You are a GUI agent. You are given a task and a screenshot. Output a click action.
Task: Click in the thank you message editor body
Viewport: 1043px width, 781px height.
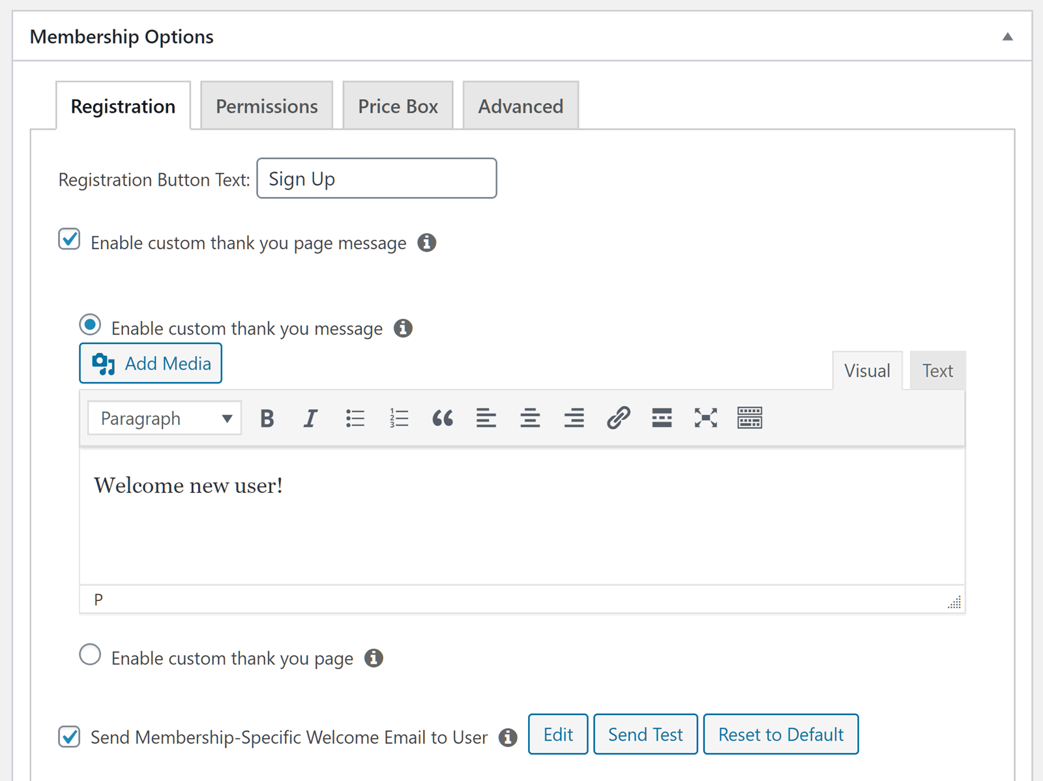click(x=522, y=516)
